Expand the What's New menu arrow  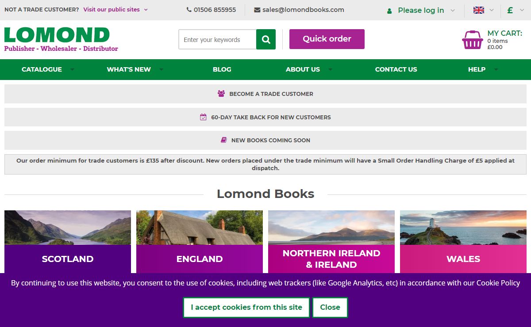(161, 69)
